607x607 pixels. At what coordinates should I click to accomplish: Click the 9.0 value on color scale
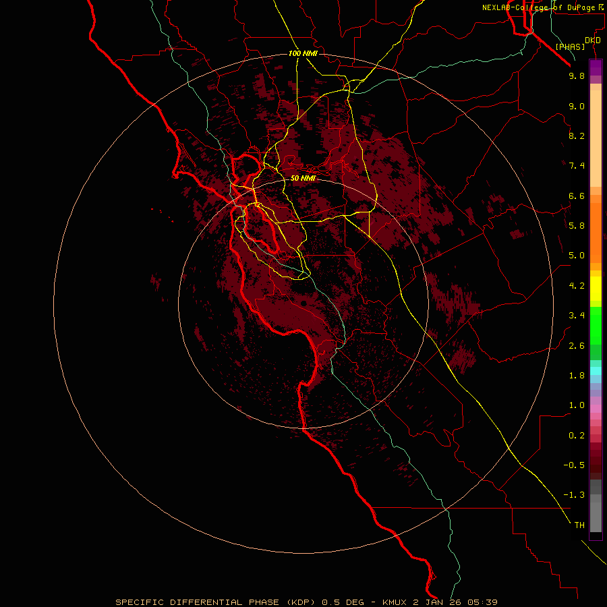(577, 106)
